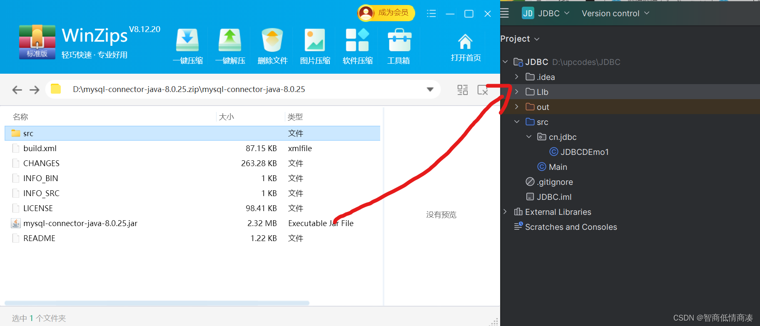Select mysql-connector-java-8.0.25.jar file

click(x=192, y=223)
